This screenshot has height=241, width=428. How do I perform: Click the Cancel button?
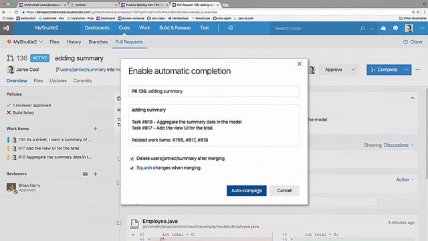[x=284, y=191]
